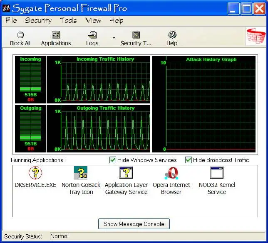Close the Sygate Personal Firewall window
The height and width of the screenshot is (243, 268).
[259, 8]
